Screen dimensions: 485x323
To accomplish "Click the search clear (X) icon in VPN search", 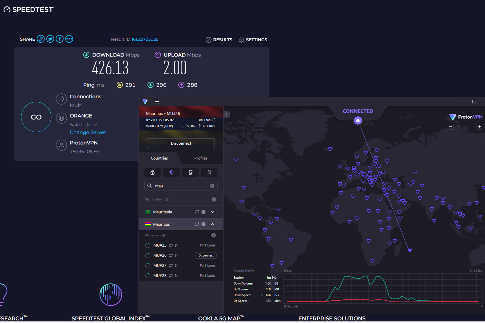I will [212, 186].
